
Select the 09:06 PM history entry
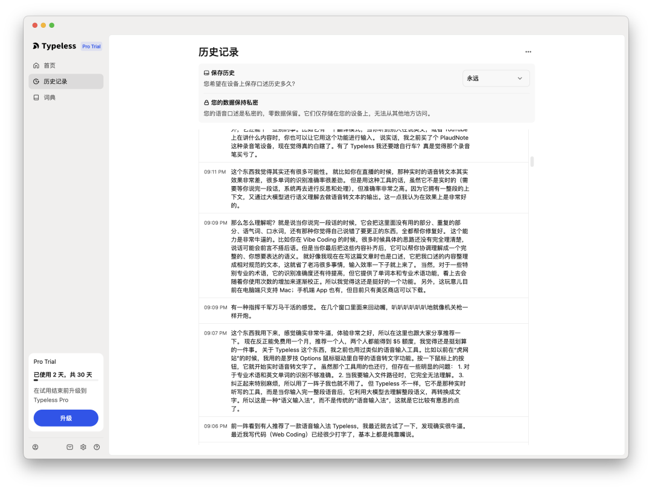pos(363,430)
